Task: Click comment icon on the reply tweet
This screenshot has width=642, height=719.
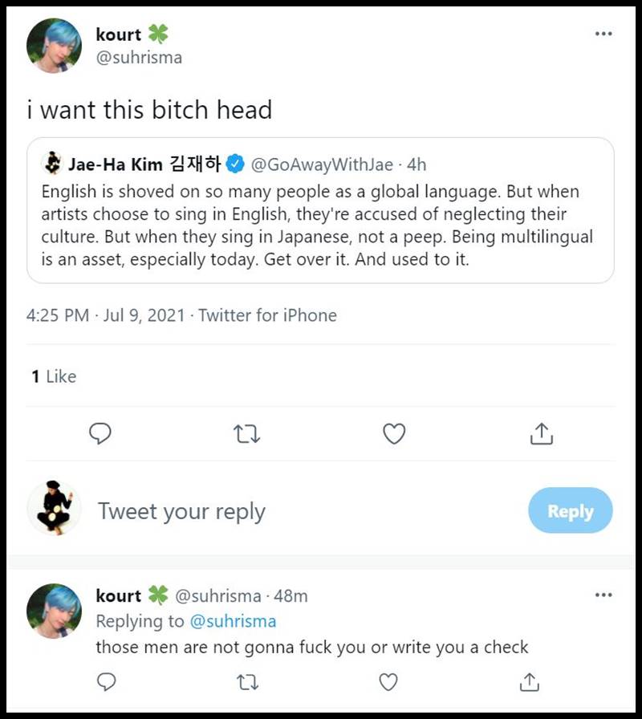Action: 107,682
